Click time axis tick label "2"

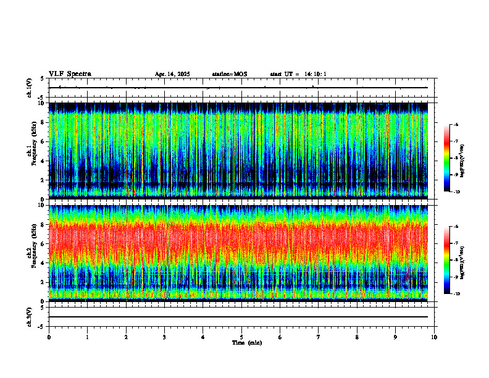pos(126,337)
